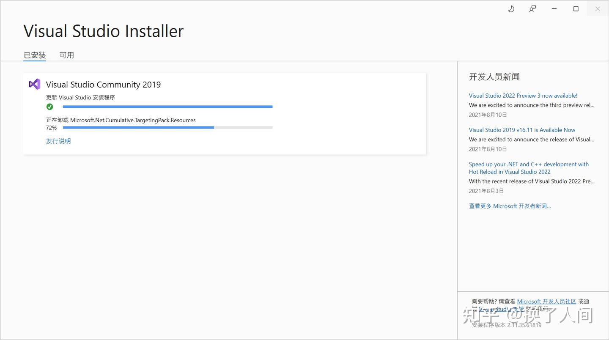This screenshot has height=340, width=609.
Task: Select the Visual Studio Community 2019 card
Action: coord(225,113)
